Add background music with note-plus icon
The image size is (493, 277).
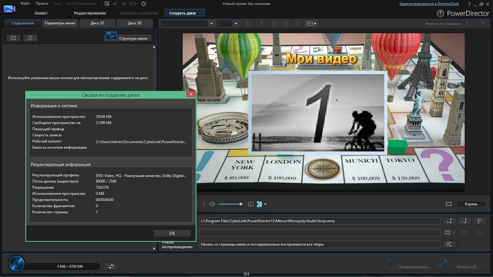click(450, 221)
